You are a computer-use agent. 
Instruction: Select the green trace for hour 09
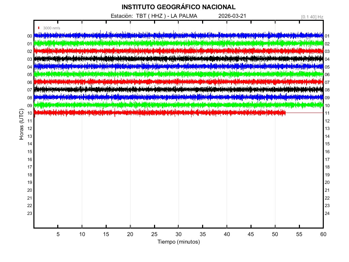(178, 105)
